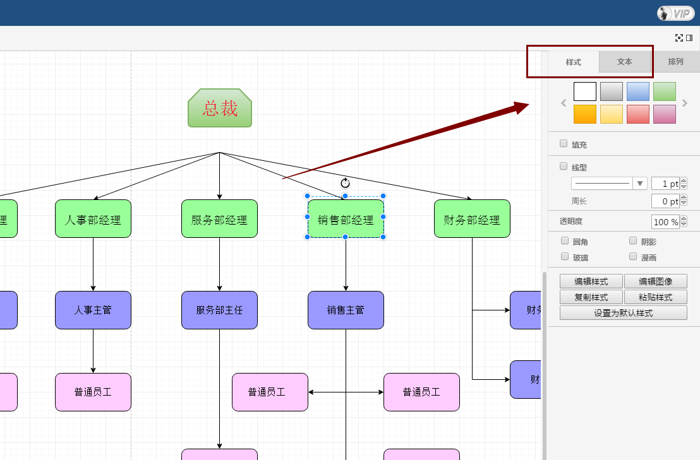This screenshot has height=460, width=700.
Task: Click the 编辑样式 button
Action: (x=591, y=281)
